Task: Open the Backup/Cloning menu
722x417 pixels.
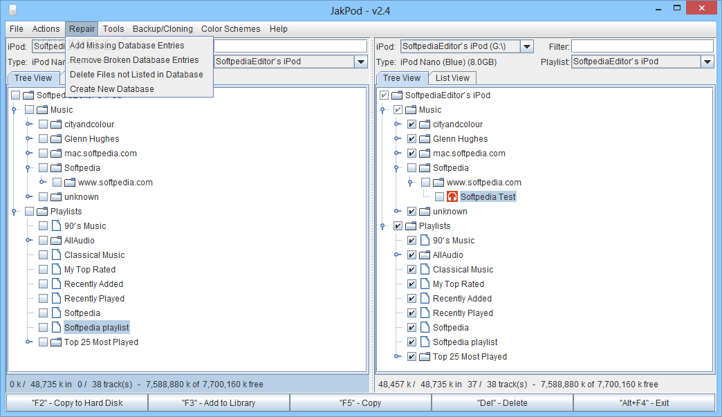Action: pos(163,28)
